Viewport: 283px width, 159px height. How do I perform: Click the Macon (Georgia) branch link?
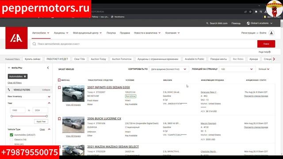pos(208,124)
